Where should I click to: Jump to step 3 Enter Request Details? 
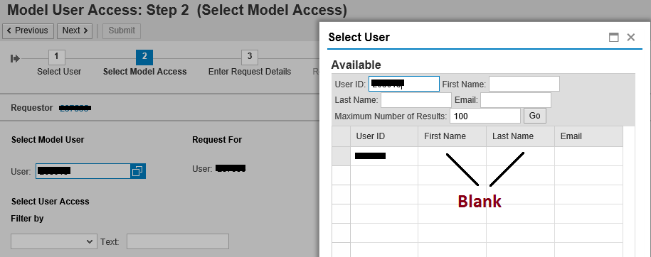coord(250,58)
